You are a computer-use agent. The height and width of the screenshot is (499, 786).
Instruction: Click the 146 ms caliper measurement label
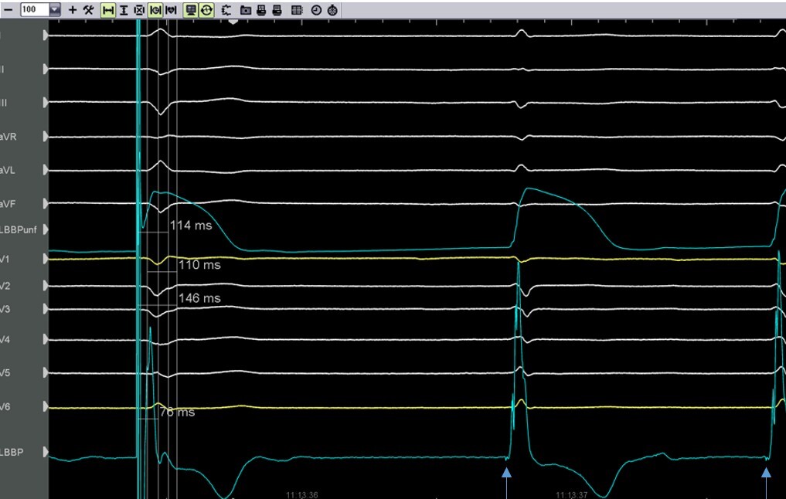click(199, 298)
